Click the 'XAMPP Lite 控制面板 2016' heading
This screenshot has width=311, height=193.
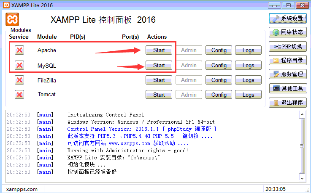[103, 20]
